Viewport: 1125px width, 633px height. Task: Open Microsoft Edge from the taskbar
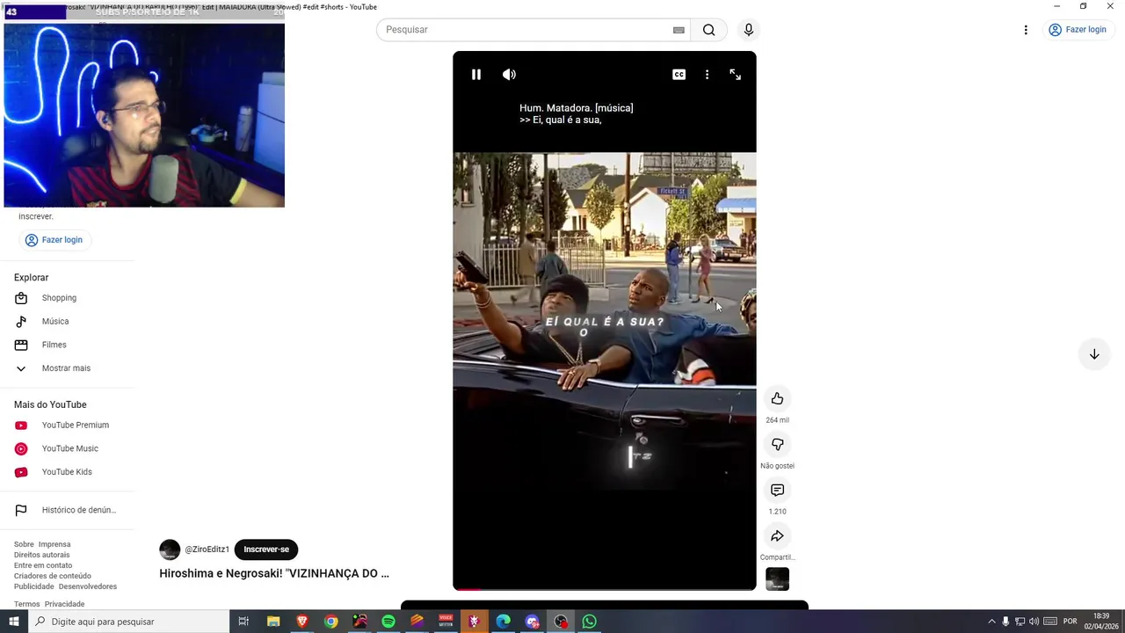(503, 622)
